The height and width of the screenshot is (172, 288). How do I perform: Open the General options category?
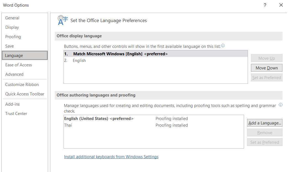click(25, 18)
